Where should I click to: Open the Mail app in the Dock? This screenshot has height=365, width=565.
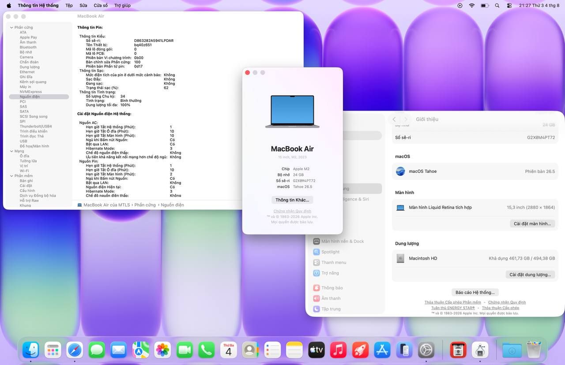tap(119, 350)
